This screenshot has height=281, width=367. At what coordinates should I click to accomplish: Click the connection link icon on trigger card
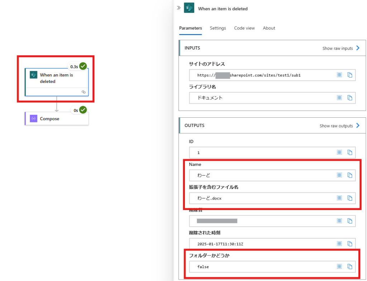84,92
